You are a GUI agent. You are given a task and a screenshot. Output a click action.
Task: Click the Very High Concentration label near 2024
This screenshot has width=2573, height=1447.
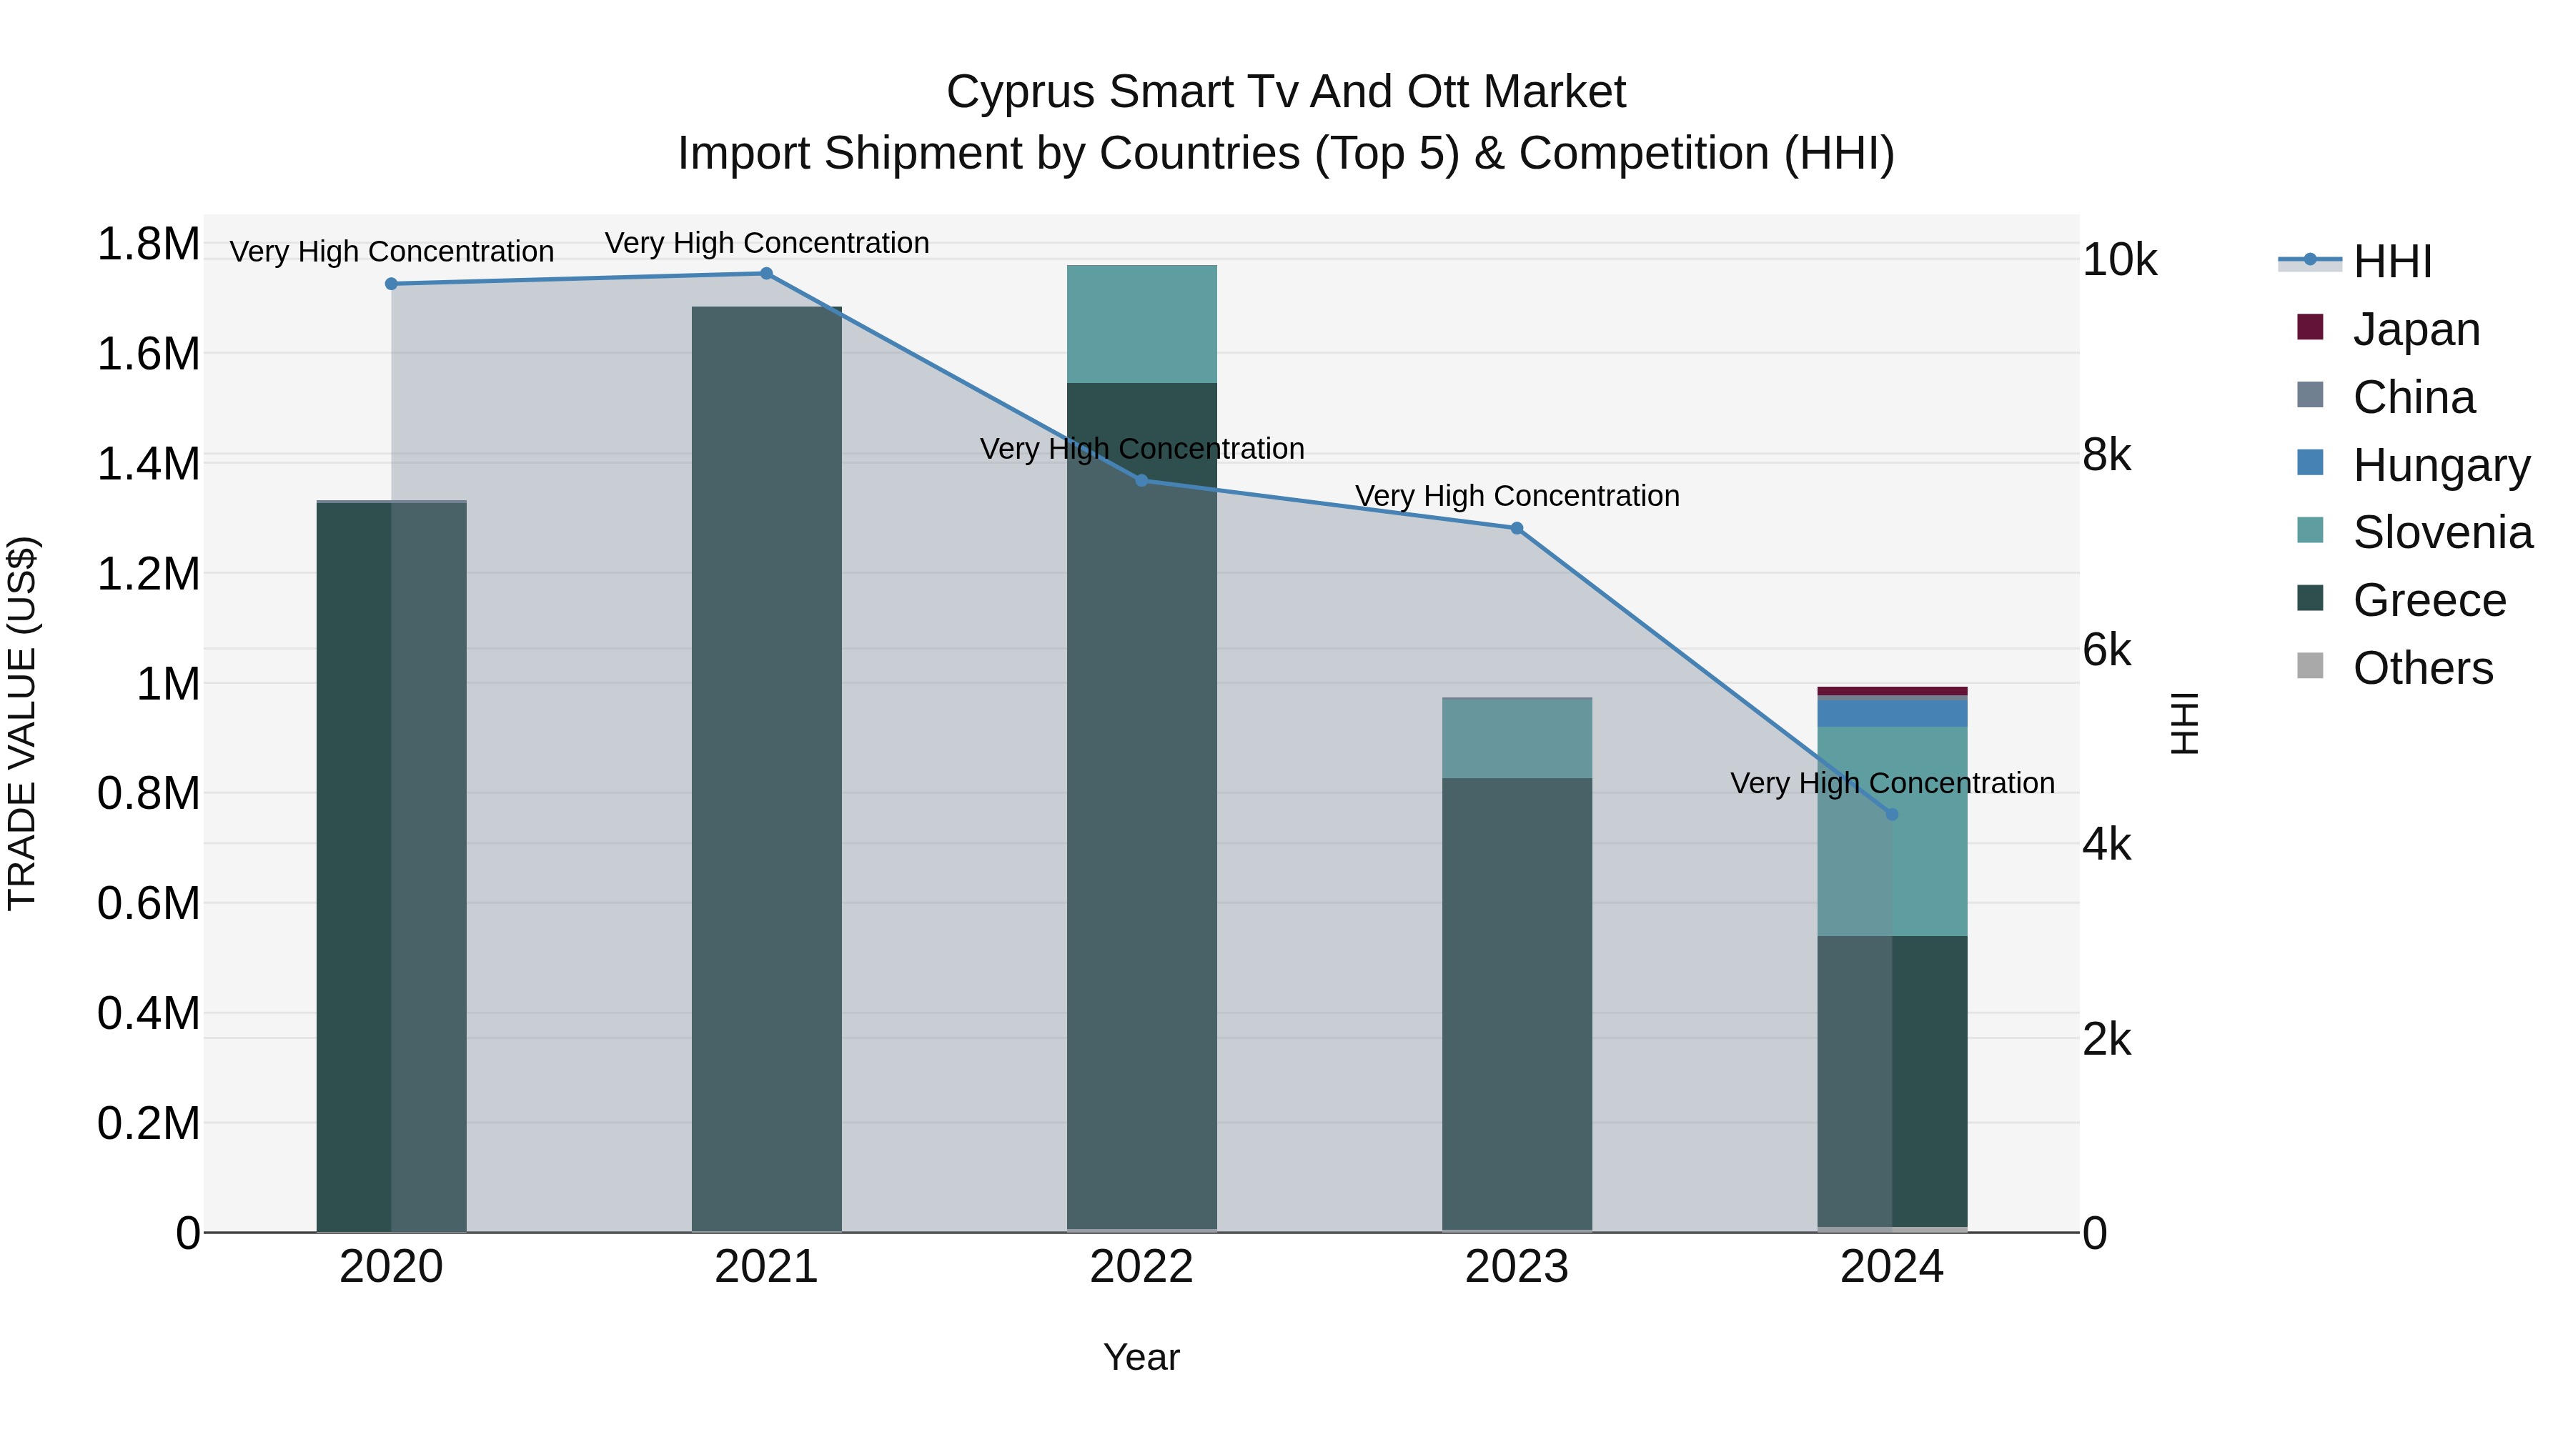[1893, 783]
